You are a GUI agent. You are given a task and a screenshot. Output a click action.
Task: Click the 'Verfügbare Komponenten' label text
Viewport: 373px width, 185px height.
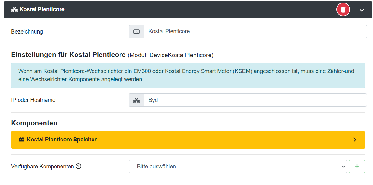(x=42, y=166)
